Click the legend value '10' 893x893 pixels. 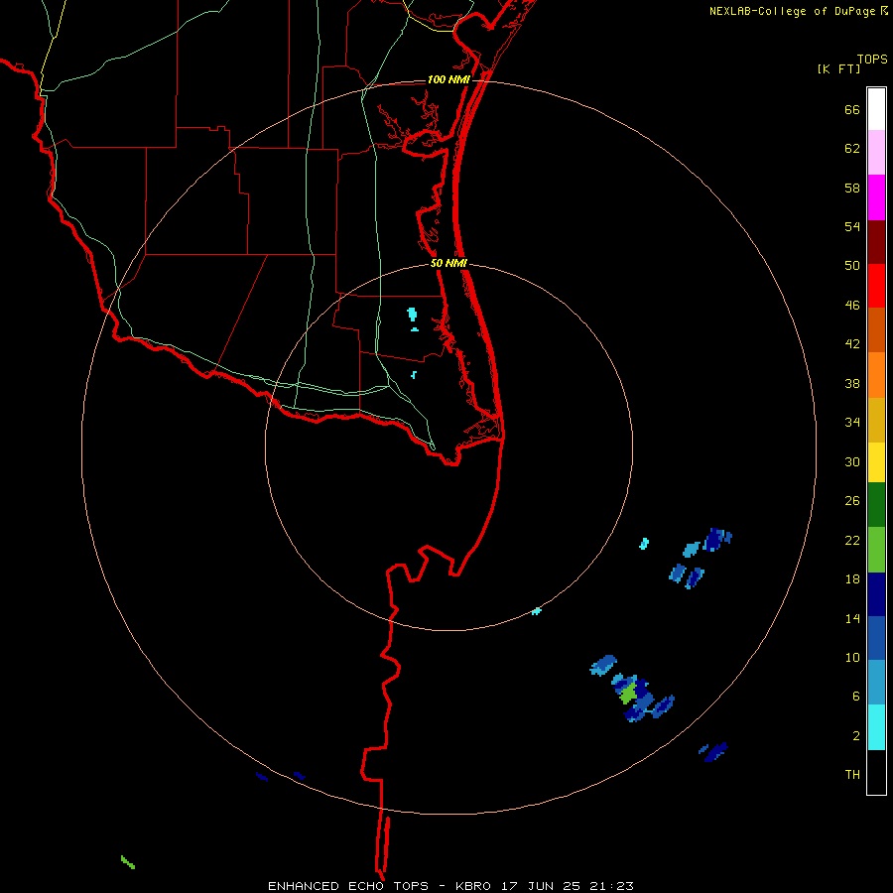(852, 657)
